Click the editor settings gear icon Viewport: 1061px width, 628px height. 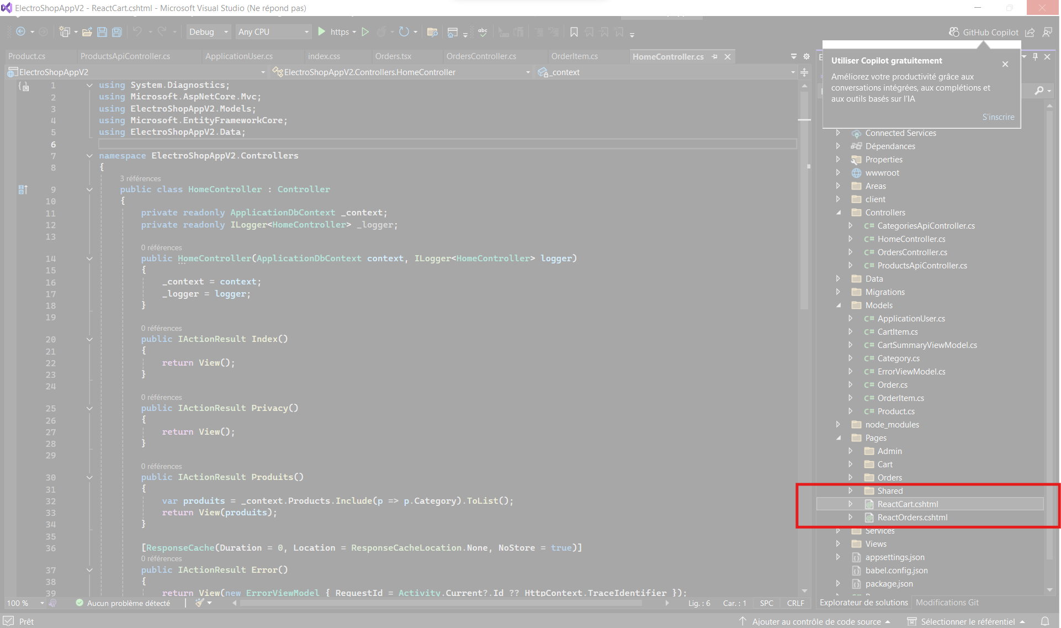[x=806, y=56]
